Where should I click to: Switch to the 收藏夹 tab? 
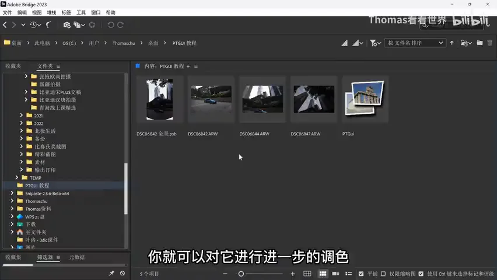(13, 66)
